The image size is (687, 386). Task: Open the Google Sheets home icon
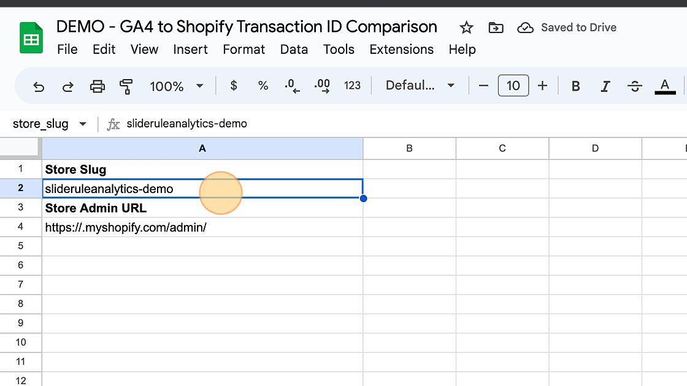(x=31, y=38)
